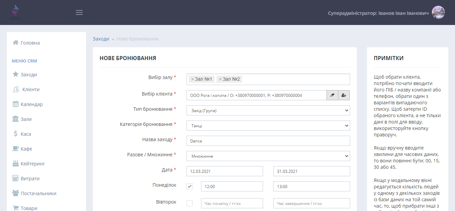The image size is (455, 211).
Task: Click the add new client icon button
Action: tap(344, 95)
